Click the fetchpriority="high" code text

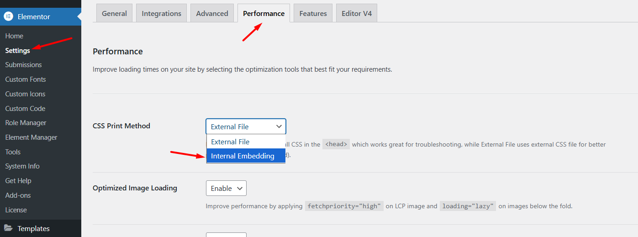(344, 206)
